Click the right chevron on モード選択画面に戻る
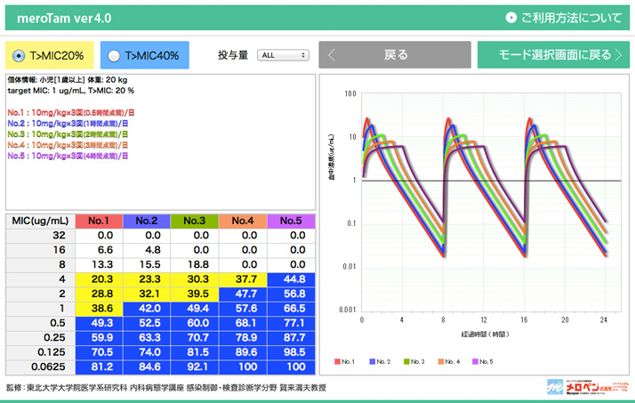 (x=618, y=55)
